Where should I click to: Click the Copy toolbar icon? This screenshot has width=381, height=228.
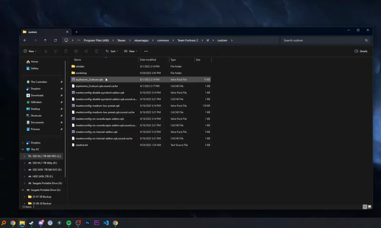tap(56, 51)
